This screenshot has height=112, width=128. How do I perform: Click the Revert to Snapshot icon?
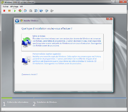(x=31, y=11)
